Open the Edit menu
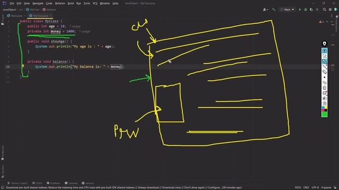 coord(19,4)
